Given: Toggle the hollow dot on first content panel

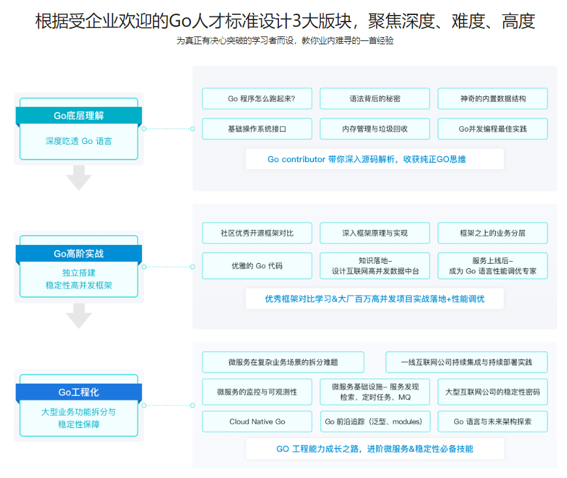Looking at the screenshot, I should point(193,129).
